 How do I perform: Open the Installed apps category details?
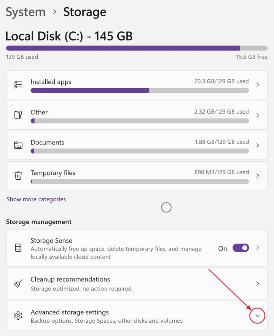257,84
